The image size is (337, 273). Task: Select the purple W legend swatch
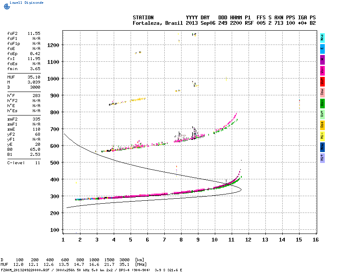pos(322,60)
